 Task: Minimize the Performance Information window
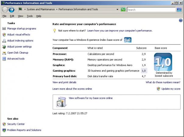pyautogui.click(x=173, y=3)
